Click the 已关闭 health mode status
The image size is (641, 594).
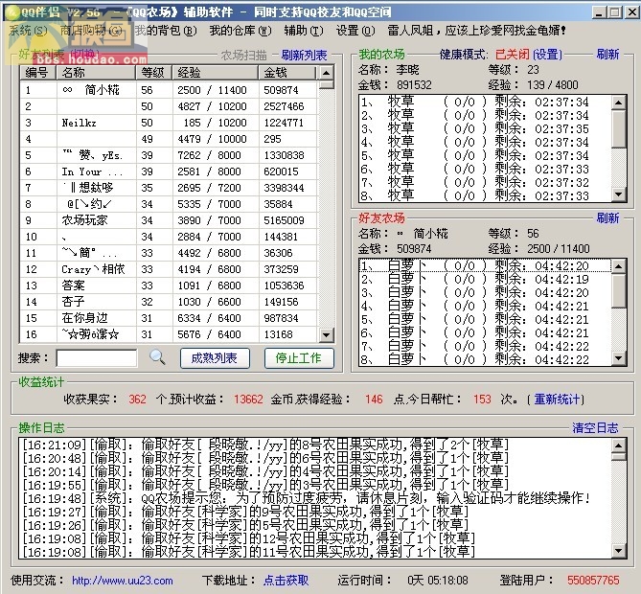coord(513,55)
